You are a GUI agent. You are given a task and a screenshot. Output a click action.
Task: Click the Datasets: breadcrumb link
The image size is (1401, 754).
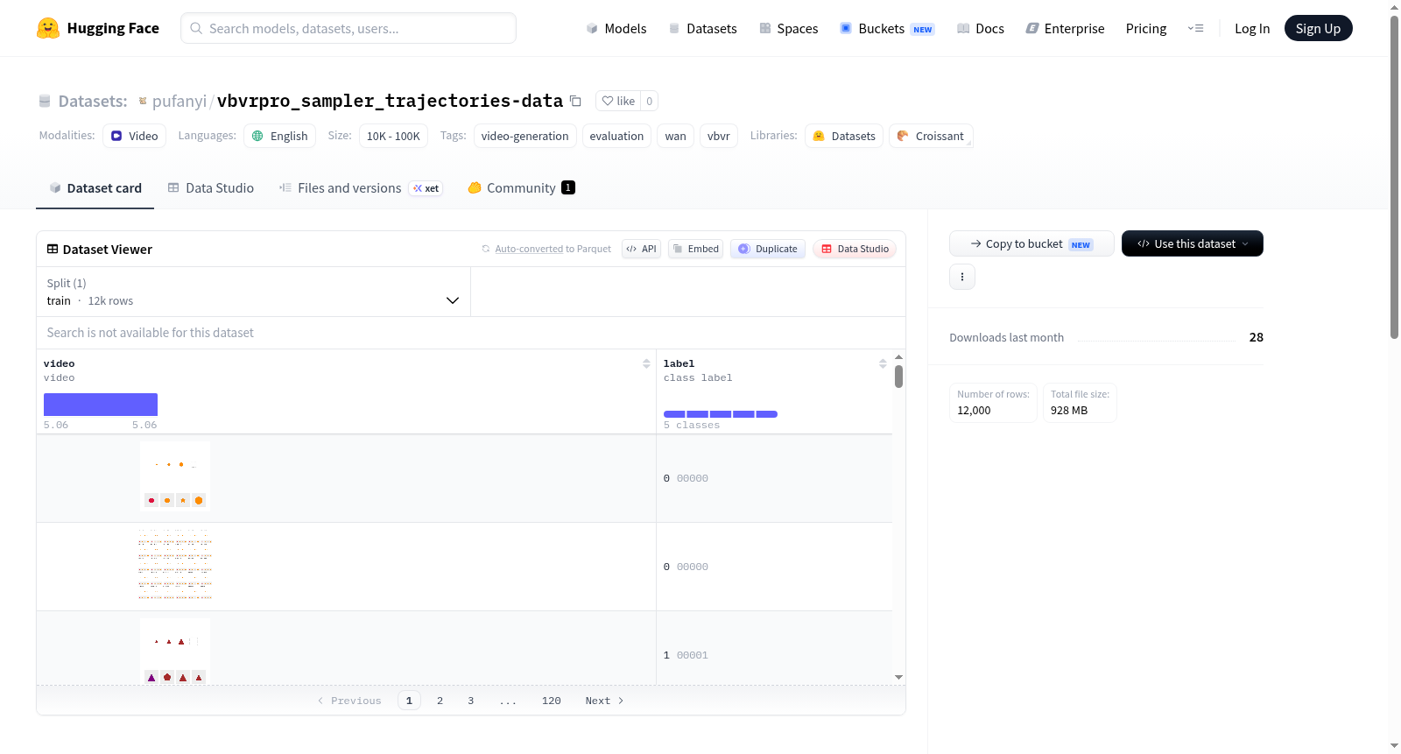click(x=92, y=101)
